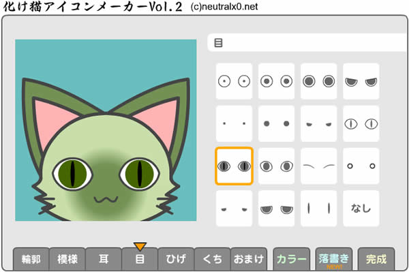409x272 pixels.
Task: Select the solid round dot eyes
Action: (276, 123)
